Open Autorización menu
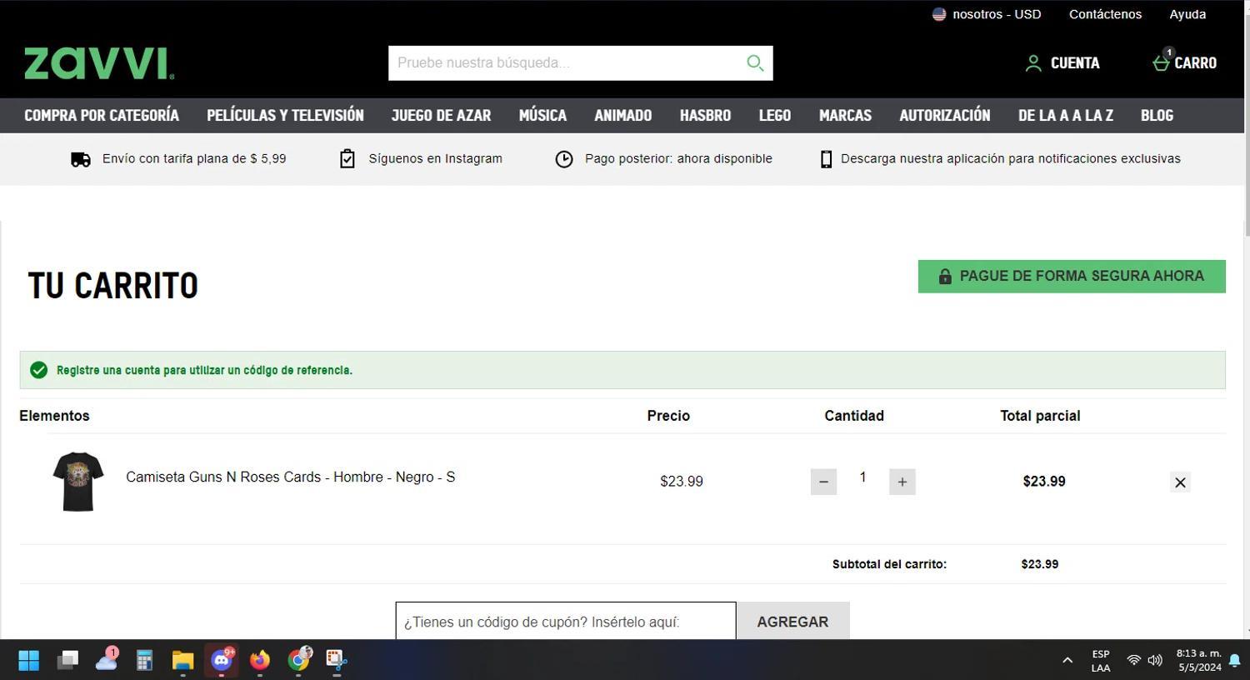This screenshot has width=1250, height=680. [944, 115]
